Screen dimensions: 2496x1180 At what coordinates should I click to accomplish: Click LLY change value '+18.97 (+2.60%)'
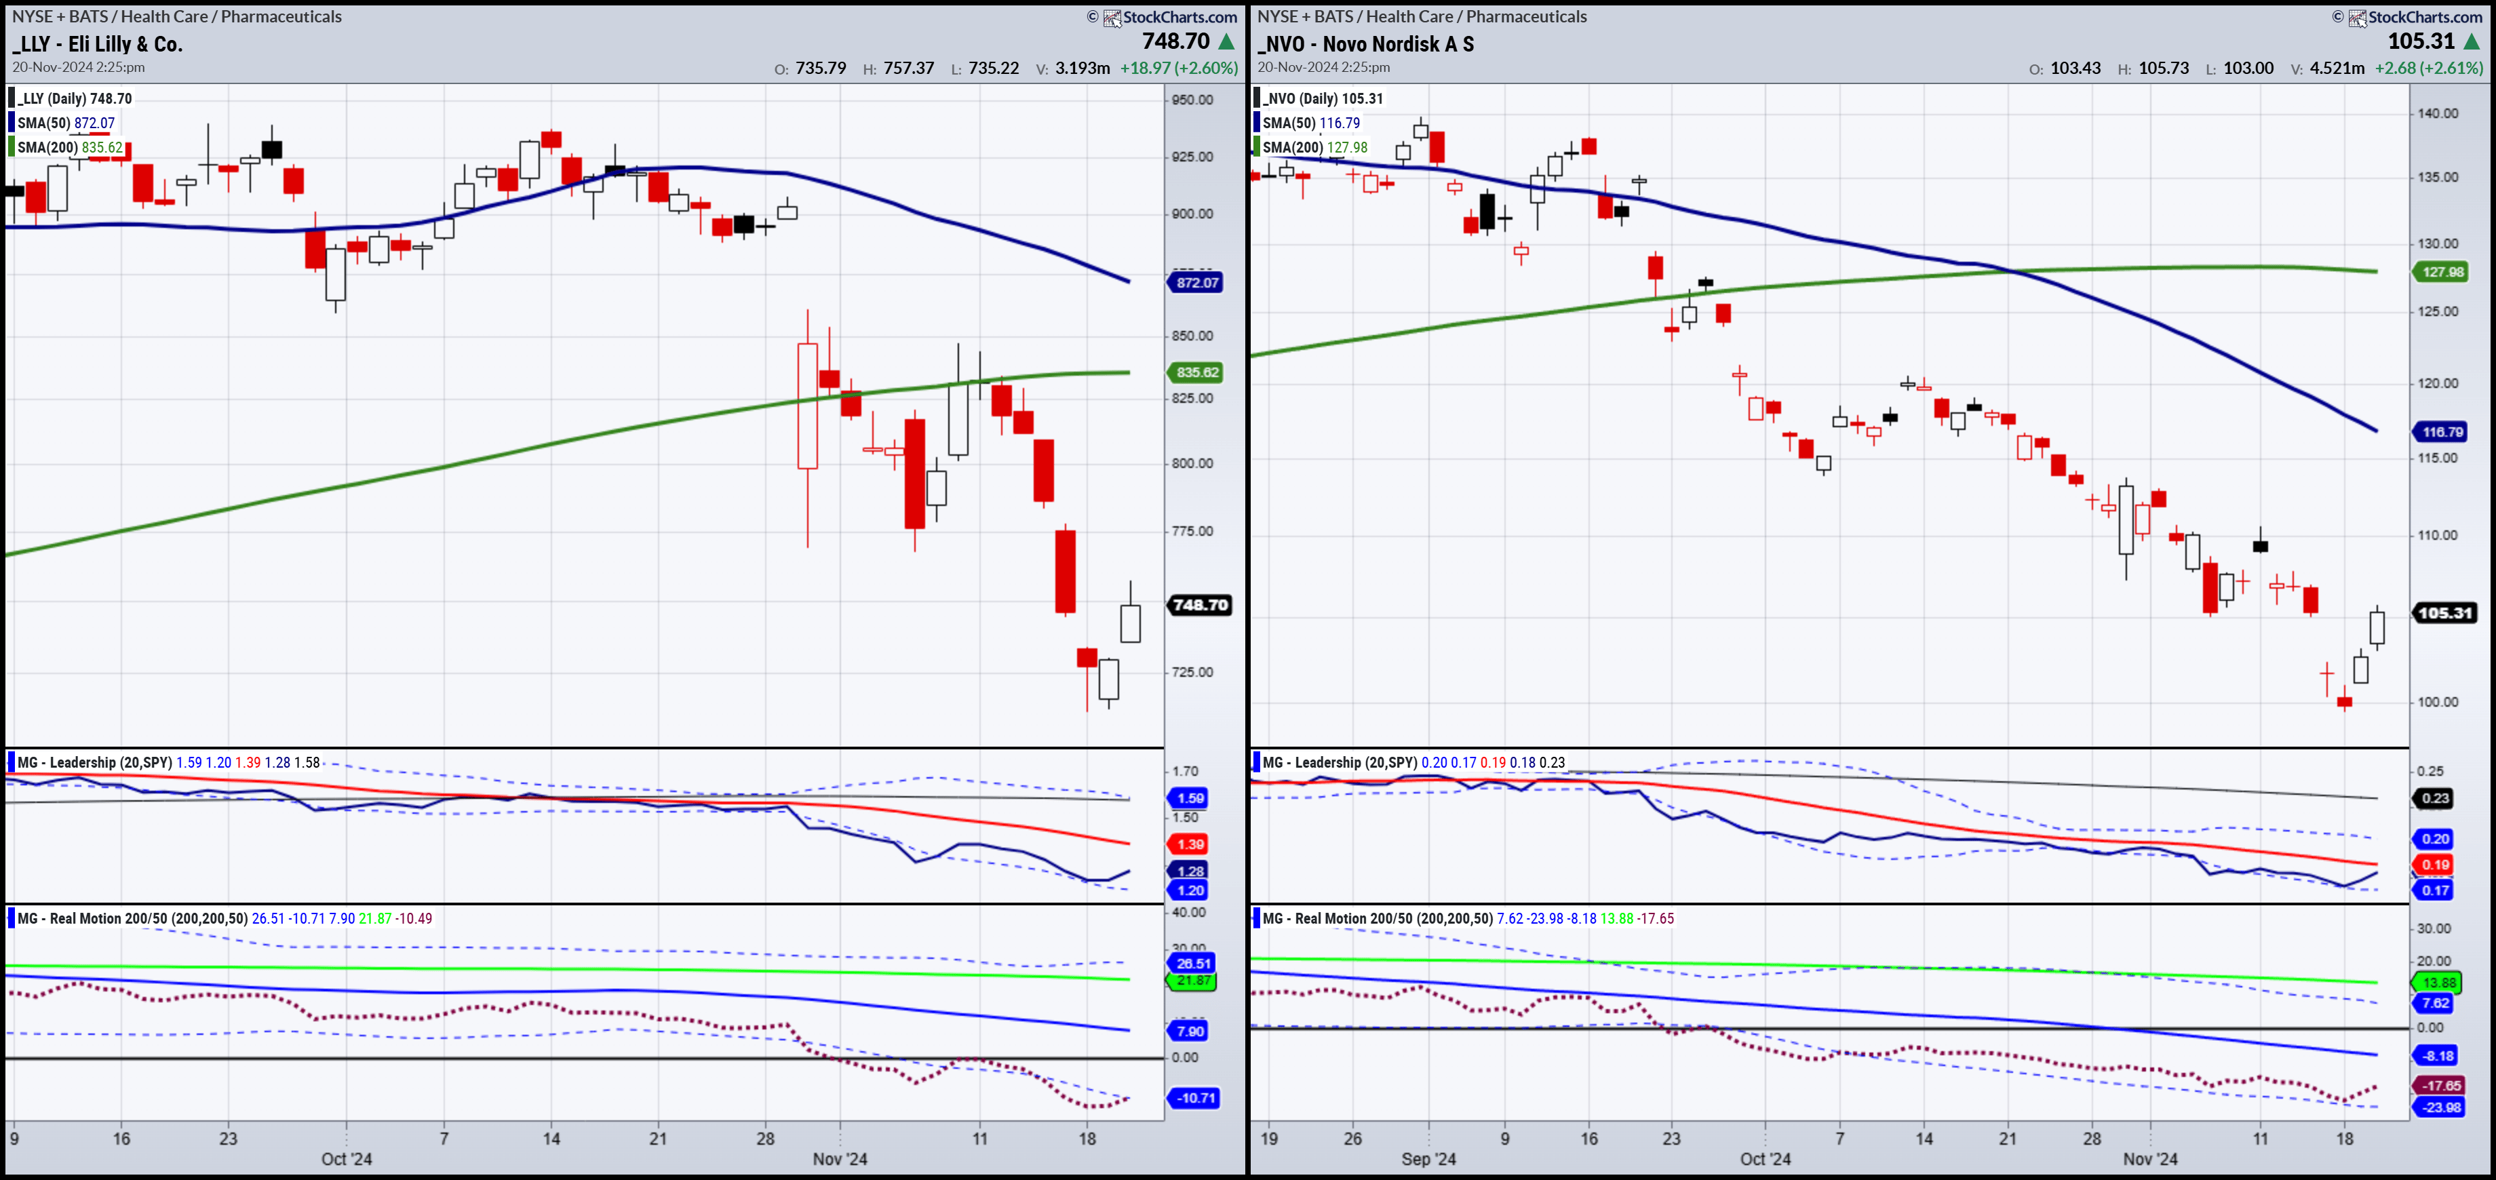point(1179,68)
